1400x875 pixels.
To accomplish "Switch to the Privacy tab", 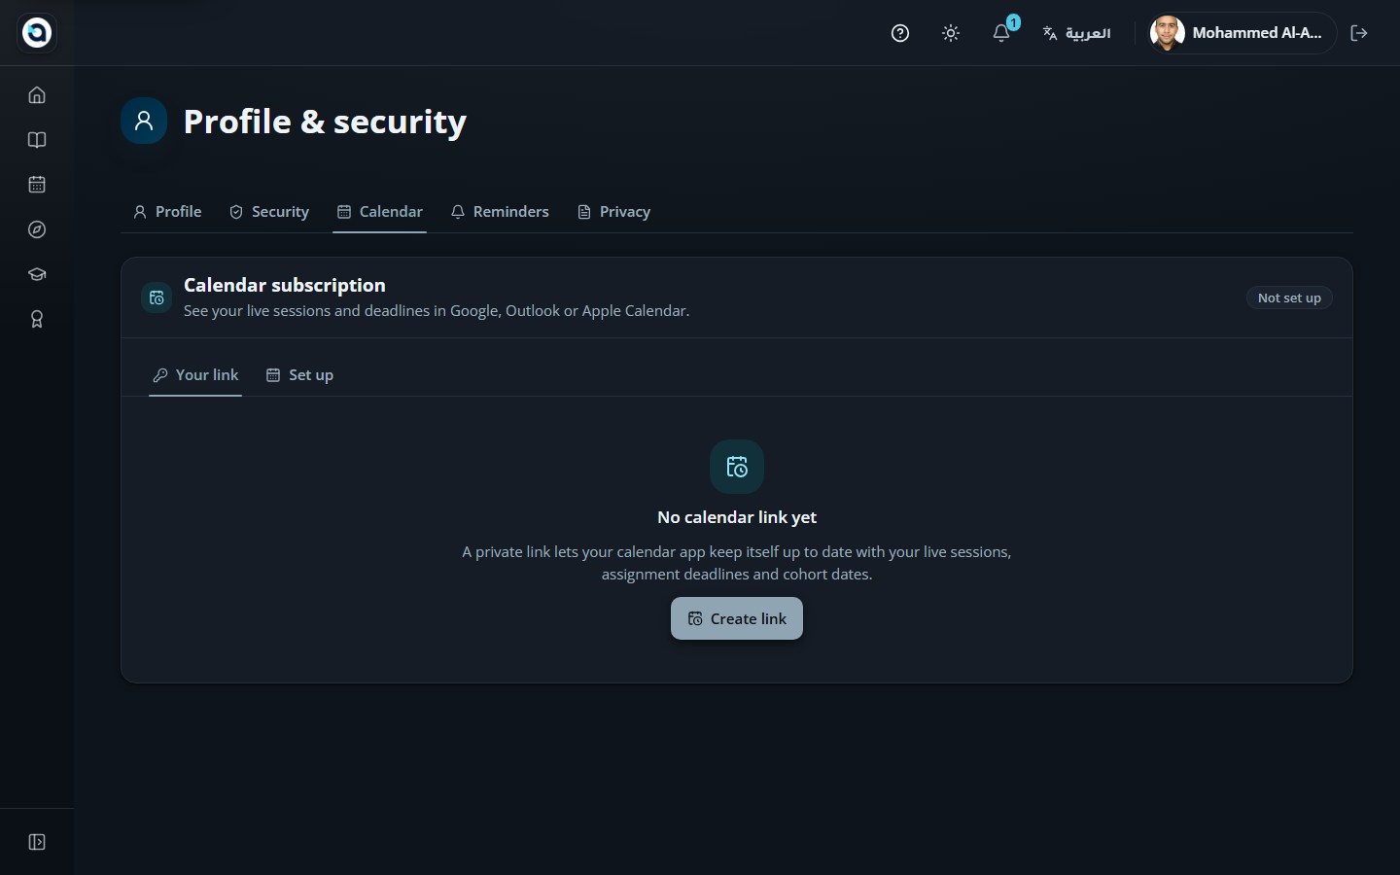I will 613,212.
